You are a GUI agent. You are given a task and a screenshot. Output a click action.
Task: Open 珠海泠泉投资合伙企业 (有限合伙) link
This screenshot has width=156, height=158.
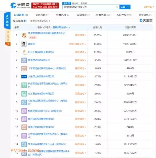tap(45, 111)
